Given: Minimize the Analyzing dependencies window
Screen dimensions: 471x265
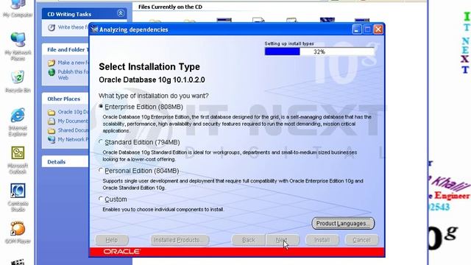Looking at the screenshot, I should [x=356, y=29].
